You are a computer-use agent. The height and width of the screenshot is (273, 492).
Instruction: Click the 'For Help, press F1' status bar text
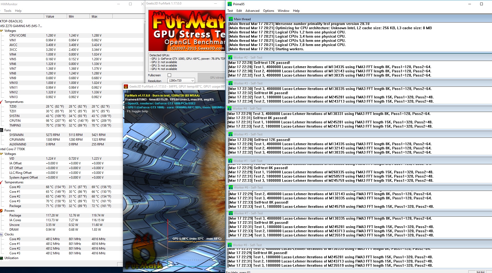pos(238,272)
